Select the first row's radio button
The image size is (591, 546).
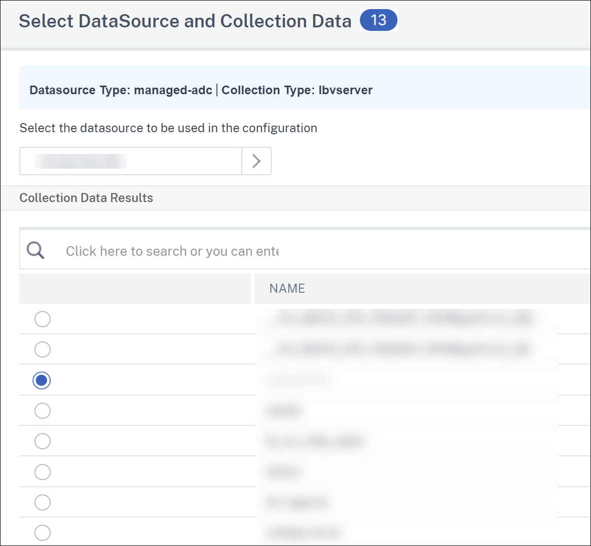(43, 319)
